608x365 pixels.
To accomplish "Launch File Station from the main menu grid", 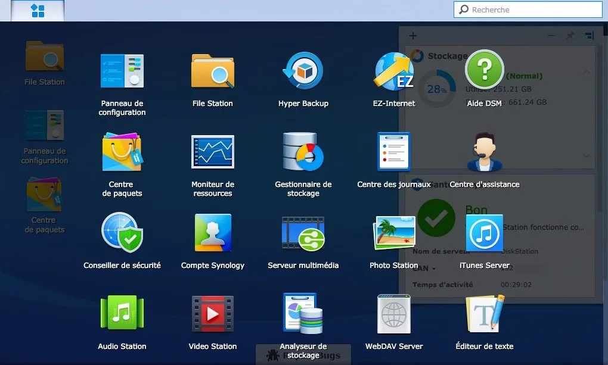I will (212, 71).
